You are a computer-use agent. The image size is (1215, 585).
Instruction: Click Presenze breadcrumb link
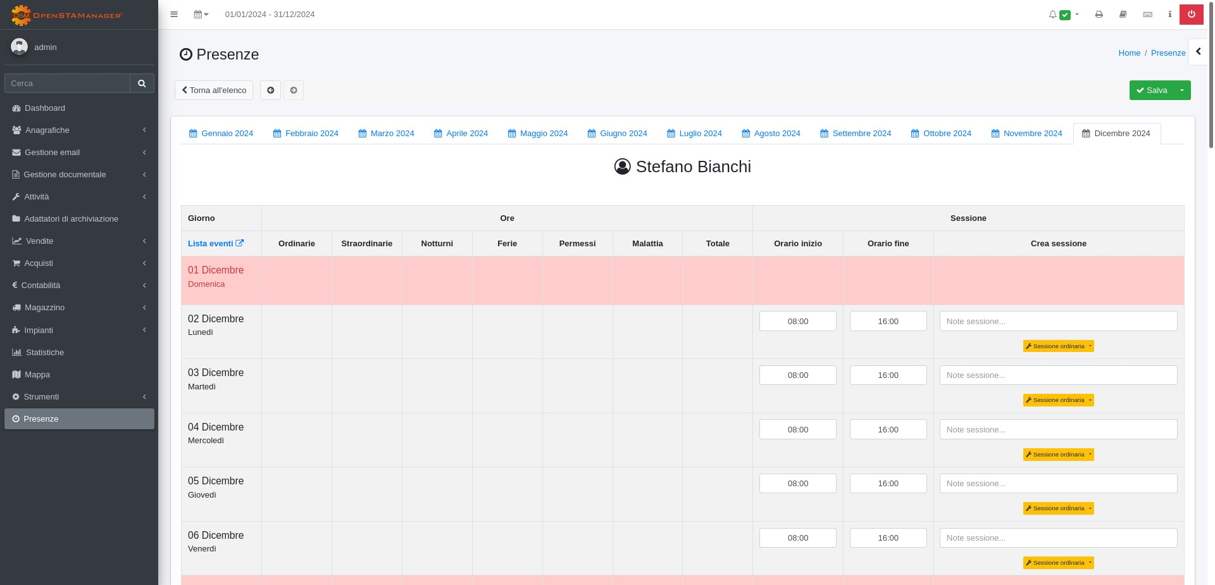pyautogui.click(x=1168, y=53)
